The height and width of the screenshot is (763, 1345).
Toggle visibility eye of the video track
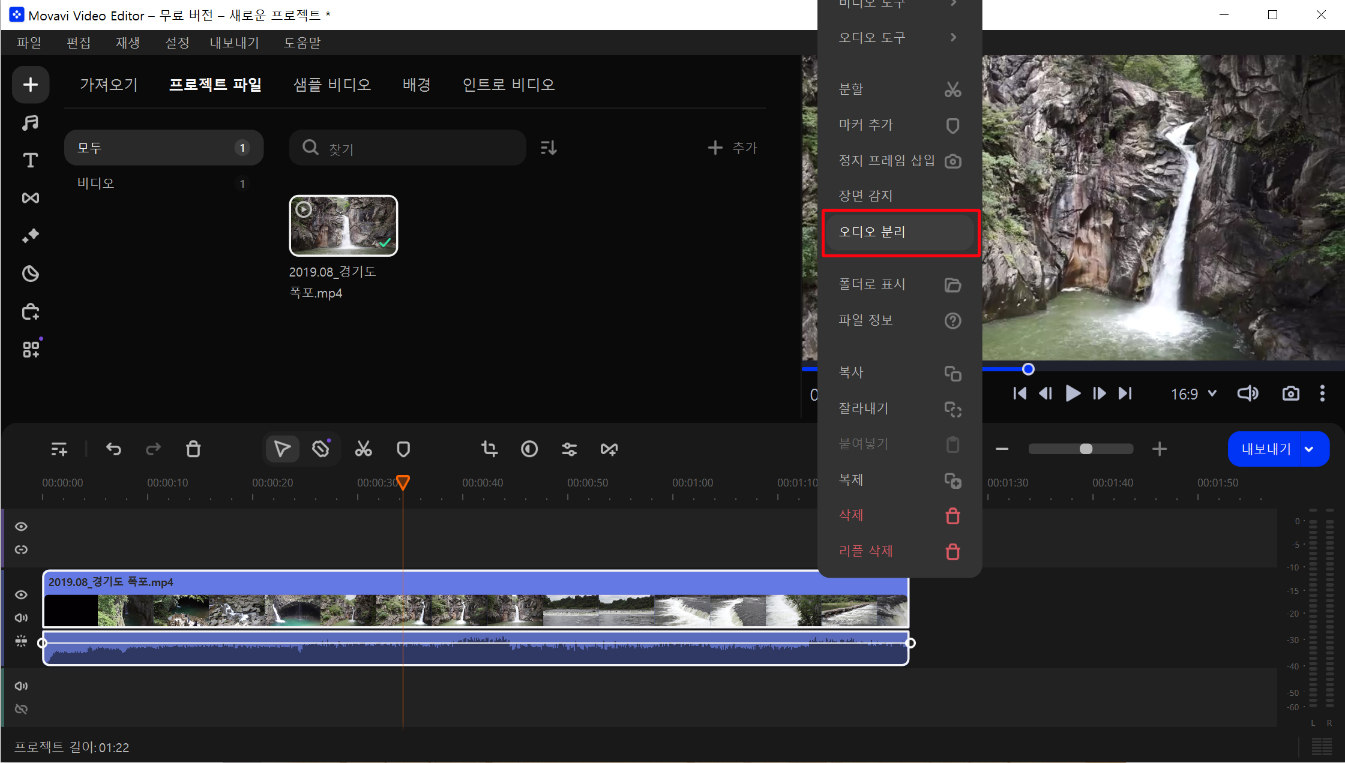(21, 594)
